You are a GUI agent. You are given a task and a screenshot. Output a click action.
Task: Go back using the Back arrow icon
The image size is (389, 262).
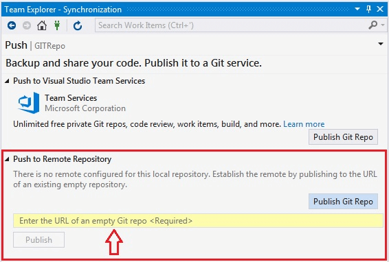click(12, 25)
